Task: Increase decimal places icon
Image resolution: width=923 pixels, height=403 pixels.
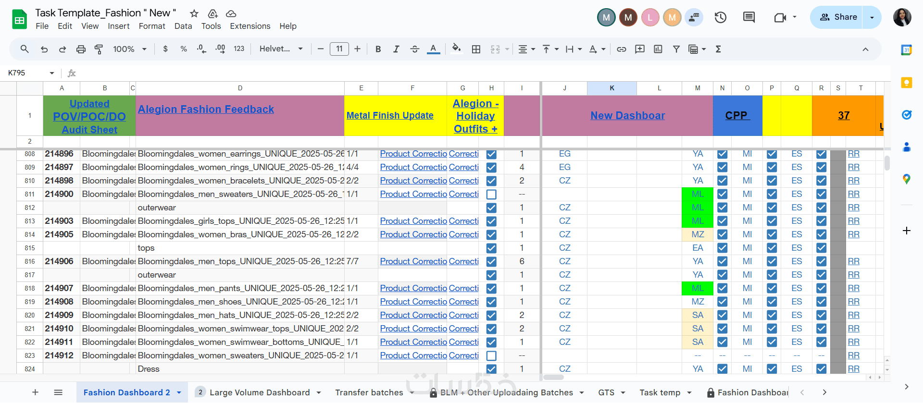Action: coord(220,49)
